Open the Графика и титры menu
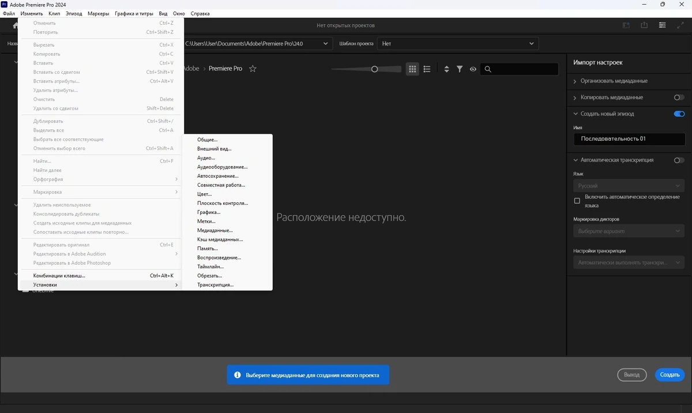Screen dimensions: 692x413 tap(134, 13)
